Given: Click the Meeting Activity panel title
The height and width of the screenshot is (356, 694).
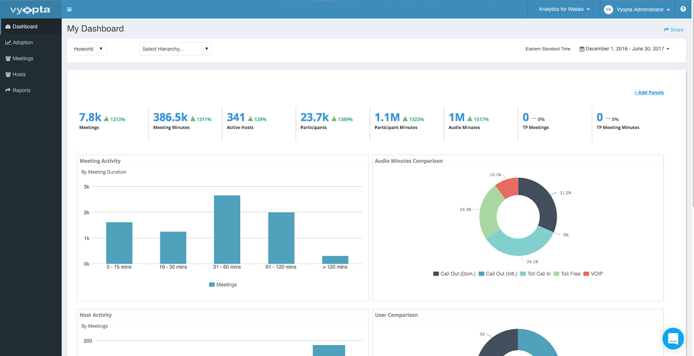Looking at the screenshot, I should (100, 161).
